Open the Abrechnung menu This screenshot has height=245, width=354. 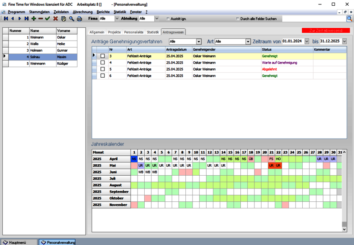point(83,12)
